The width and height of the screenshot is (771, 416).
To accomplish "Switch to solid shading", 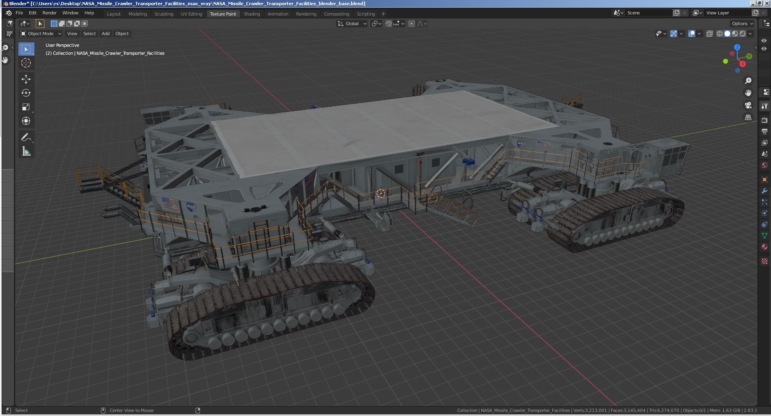I will click(727, 34).
